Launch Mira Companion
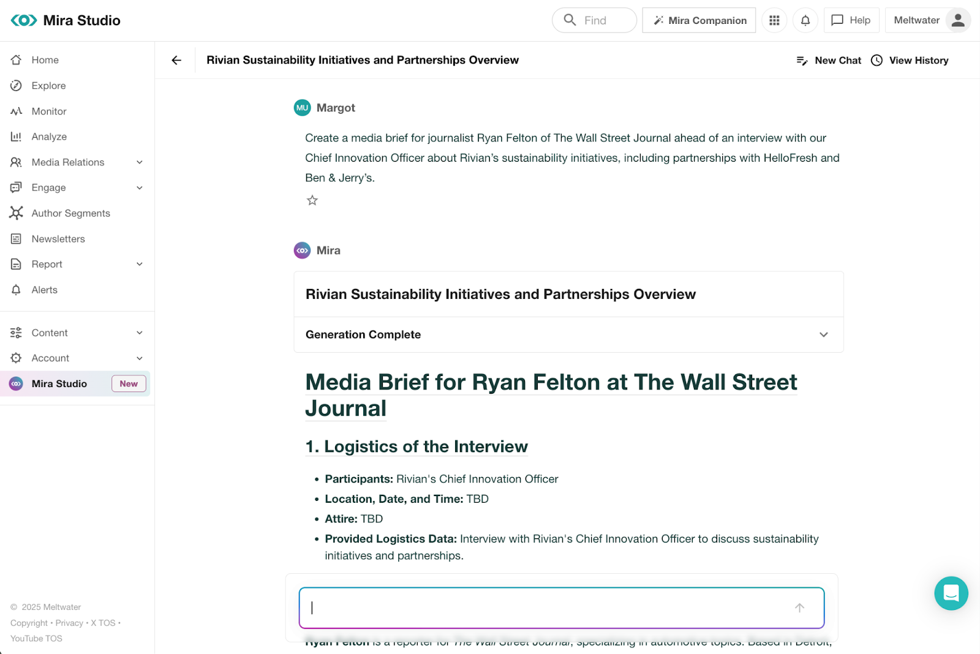This screenshot has width=980, height=654. [x=699, y=20]
